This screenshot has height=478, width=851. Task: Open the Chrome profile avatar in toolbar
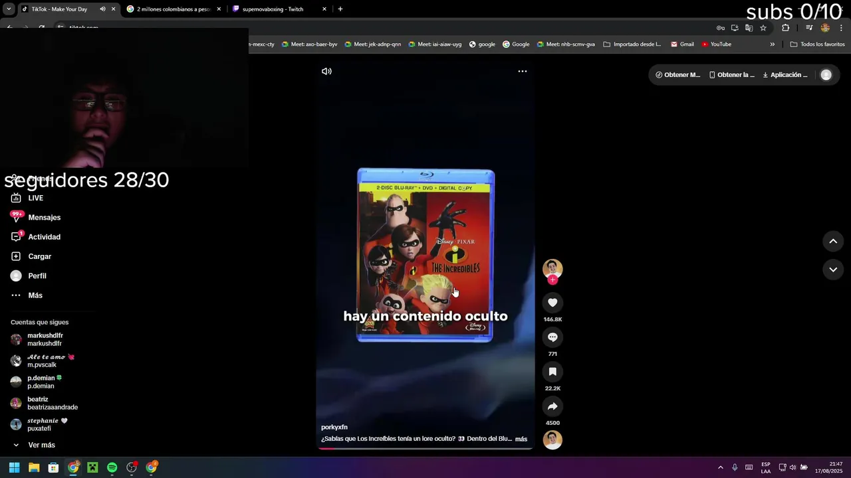click(x=825, y=28)
